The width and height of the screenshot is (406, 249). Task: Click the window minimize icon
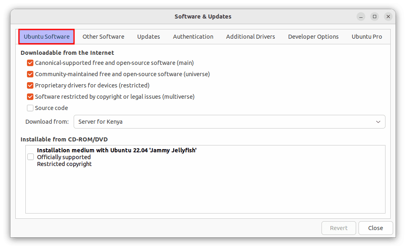(x=361, y=17)
